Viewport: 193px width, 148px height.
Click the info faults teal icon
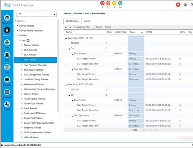120,3
